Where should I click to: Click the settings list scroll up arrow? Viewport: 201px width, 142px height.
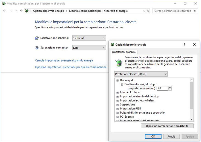pyautogui.click(x=191, y=80)
